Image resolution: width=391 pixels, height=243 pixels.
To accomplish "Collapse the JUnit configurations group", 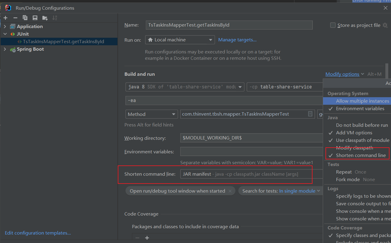I will click(x=5, y=34).
